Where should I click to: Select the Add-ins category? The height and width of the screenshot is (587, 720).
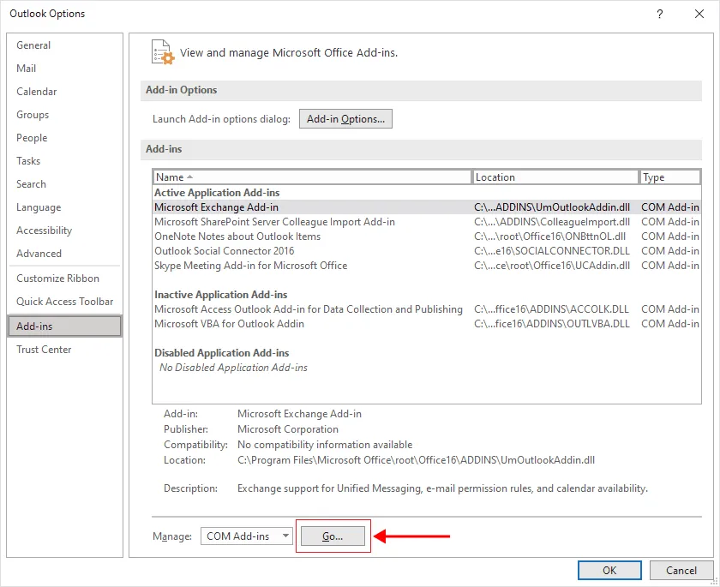tap(65, 326)
